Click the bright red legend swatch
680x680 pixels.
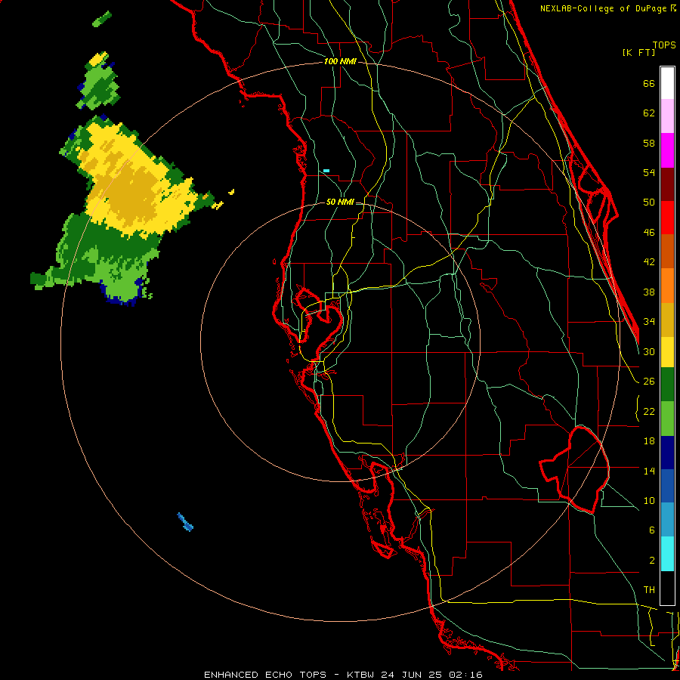(x=667, y=218)
